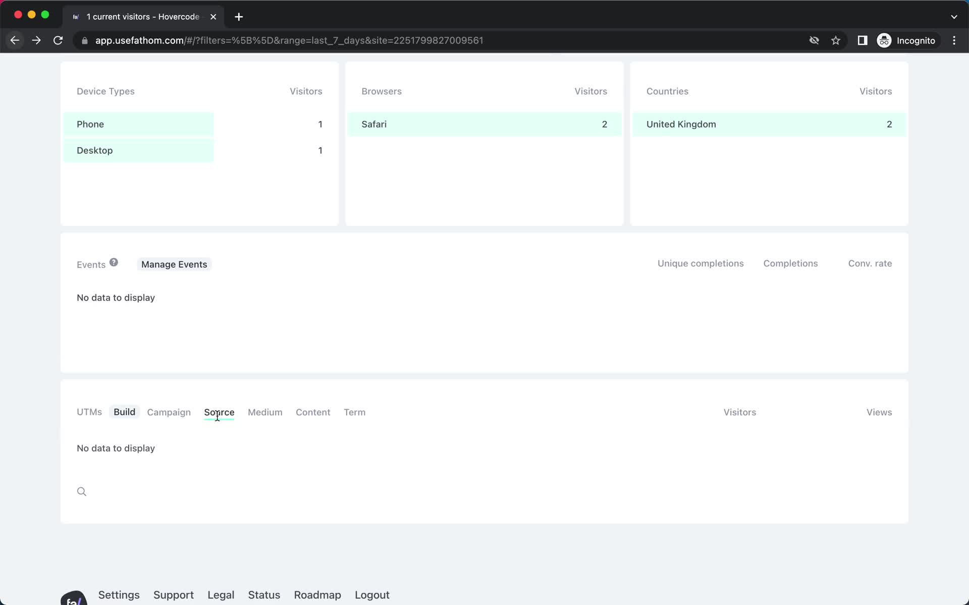Click the Events label
969x605 pixels.
[x=91, y=265]
